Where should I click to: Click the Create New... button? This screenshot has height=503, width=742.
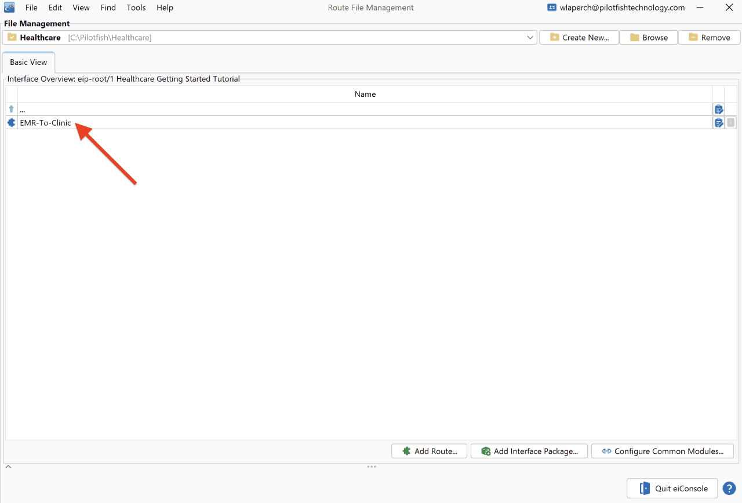click(x=579, y=38)
